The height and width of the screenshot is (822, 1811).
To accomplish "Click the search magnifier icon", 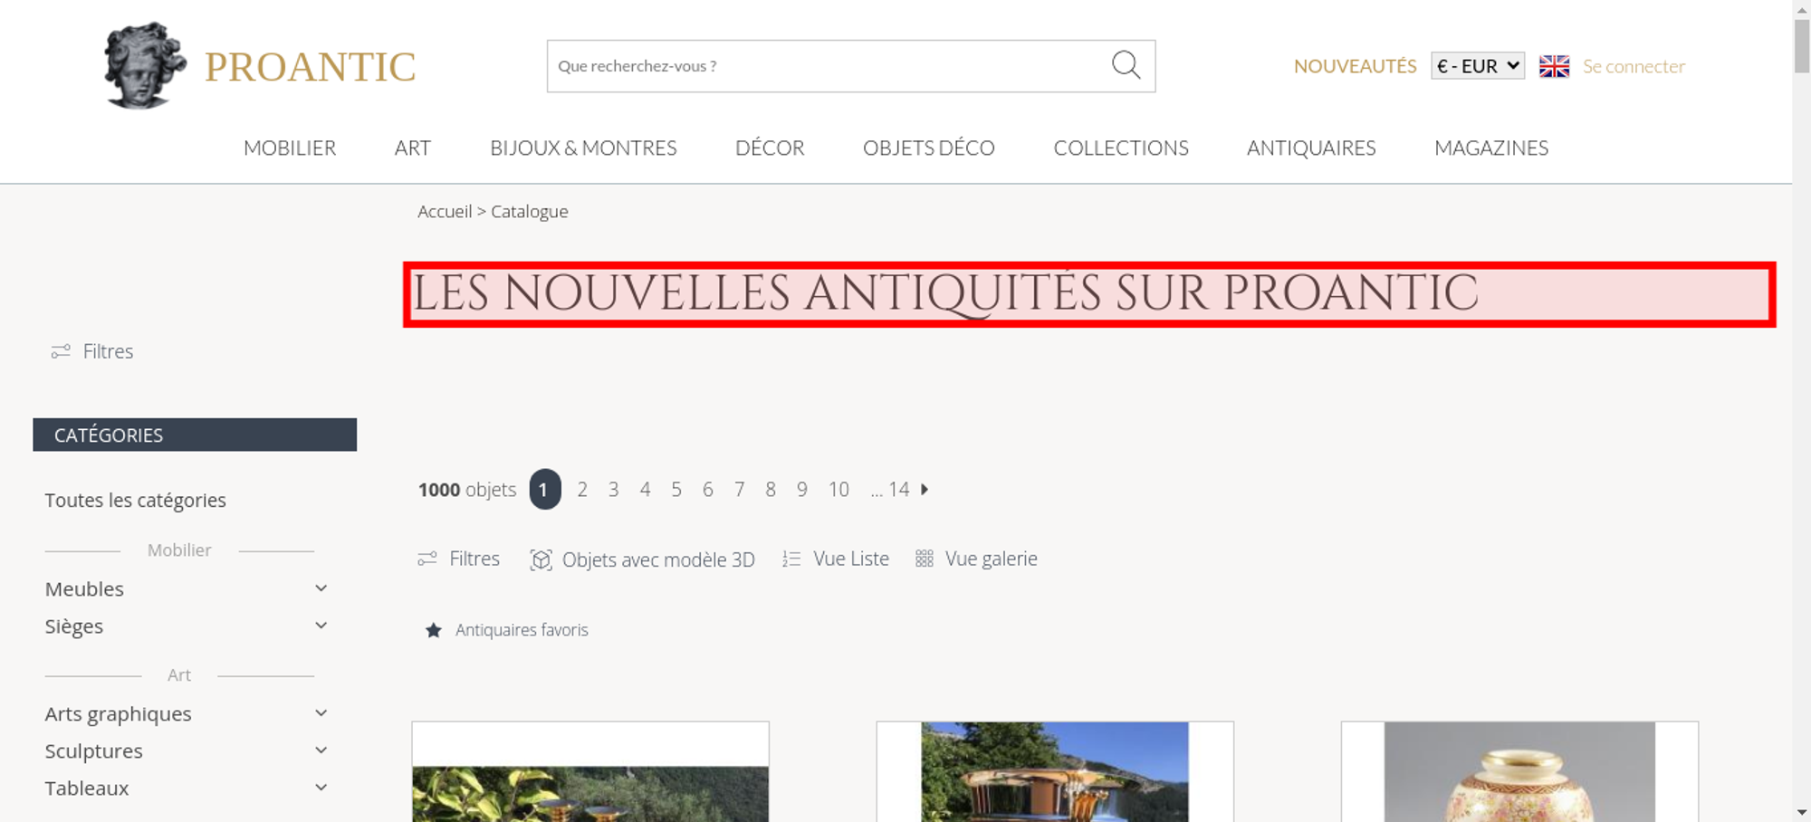I will tap(1126, 65).
